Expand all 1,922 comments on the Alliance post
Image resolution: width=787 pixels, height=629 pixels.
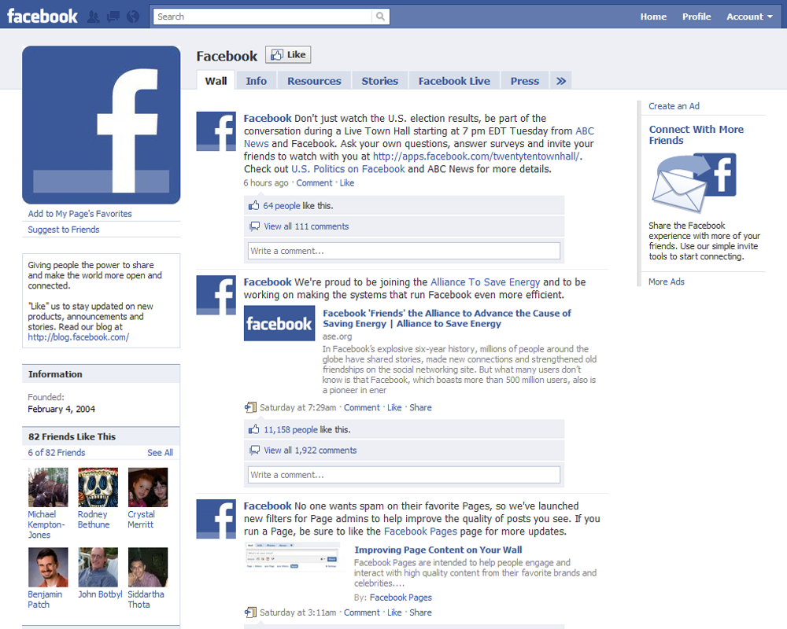click(x=310, y=451)
